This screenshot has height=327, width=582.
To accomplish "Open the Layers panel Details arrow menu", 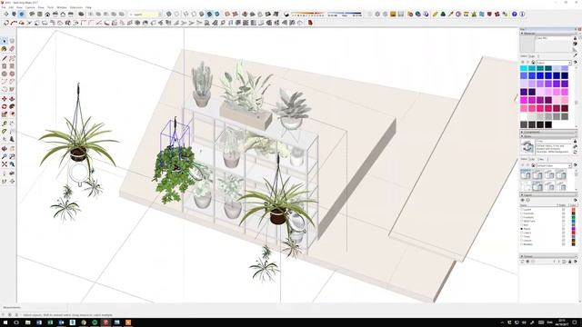I will coord(575,200).
